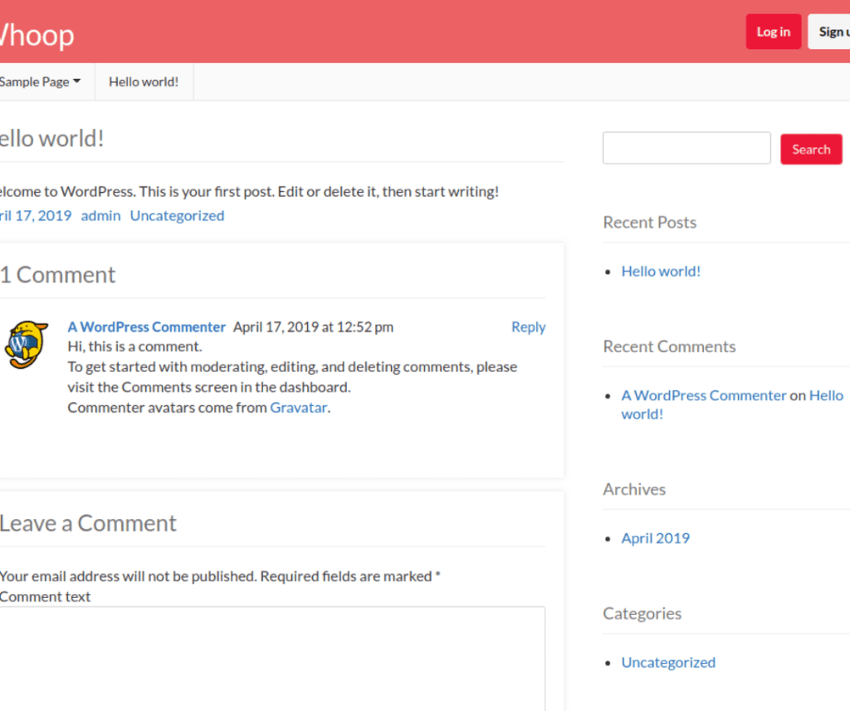Open April 2019 archive link

coord(656,538)
